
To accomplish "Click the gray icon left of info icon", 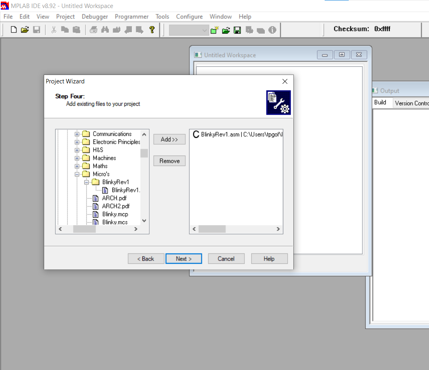I will coord(261,30).
